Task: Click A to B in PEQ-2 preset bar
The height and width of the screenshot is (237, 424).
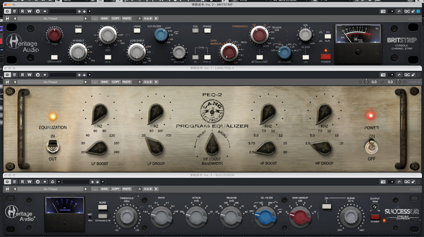Action: (148, 82)
